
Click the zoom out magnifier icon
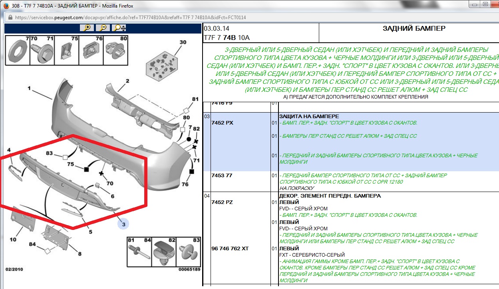point(103,28)
